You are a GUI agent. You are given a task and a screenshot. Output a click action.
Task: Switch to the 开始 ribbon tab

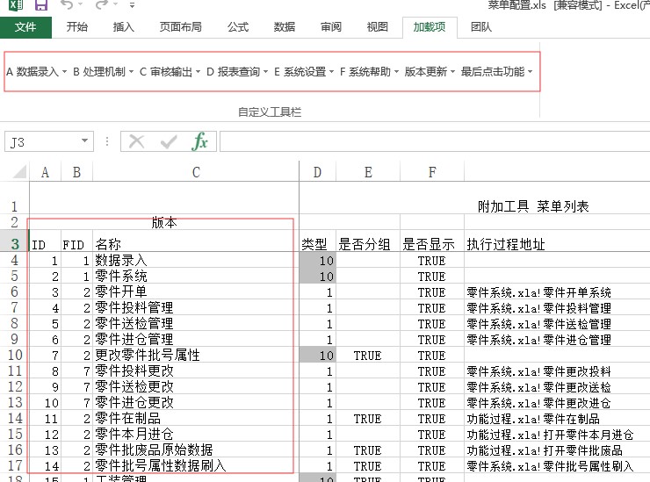[77, 27]
